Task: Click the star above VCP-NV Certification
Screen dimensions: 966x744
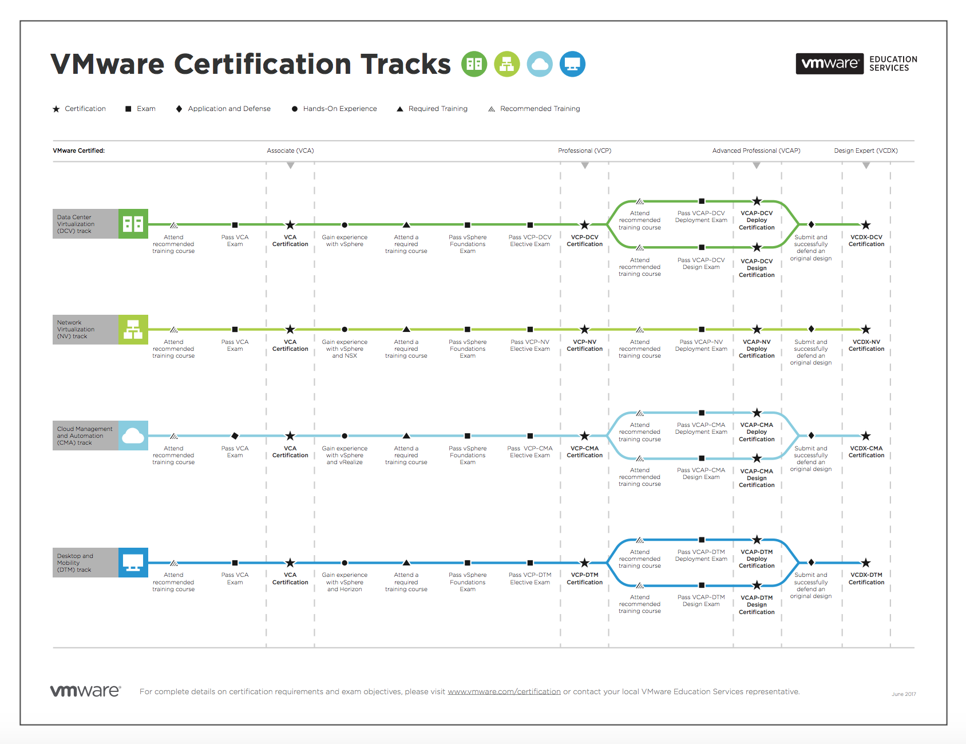Action: click(x=584, y=329)
